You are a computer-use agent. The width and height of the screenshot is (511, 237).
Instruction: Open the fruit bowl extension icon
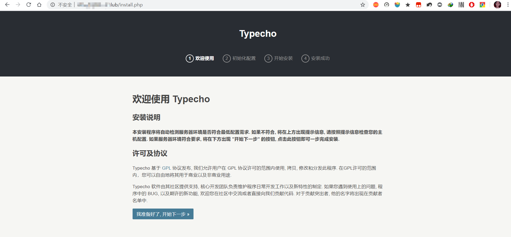pos(397,5)
